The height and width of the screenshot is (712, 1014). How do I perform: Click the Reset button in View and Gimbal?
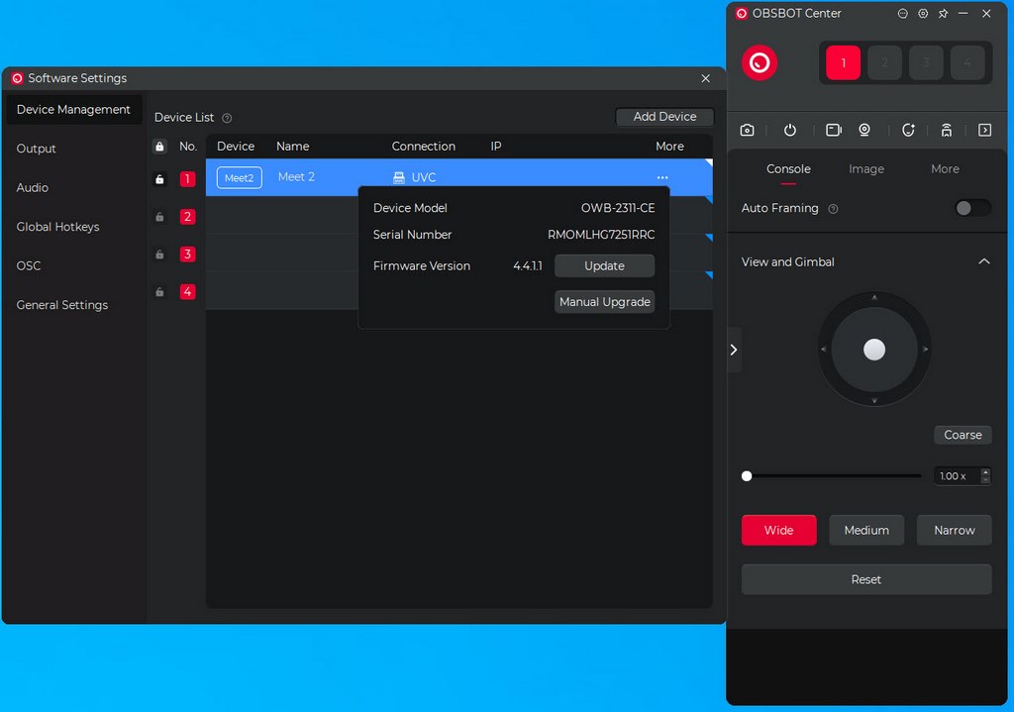pyautogui.click(x=866, y=579)
